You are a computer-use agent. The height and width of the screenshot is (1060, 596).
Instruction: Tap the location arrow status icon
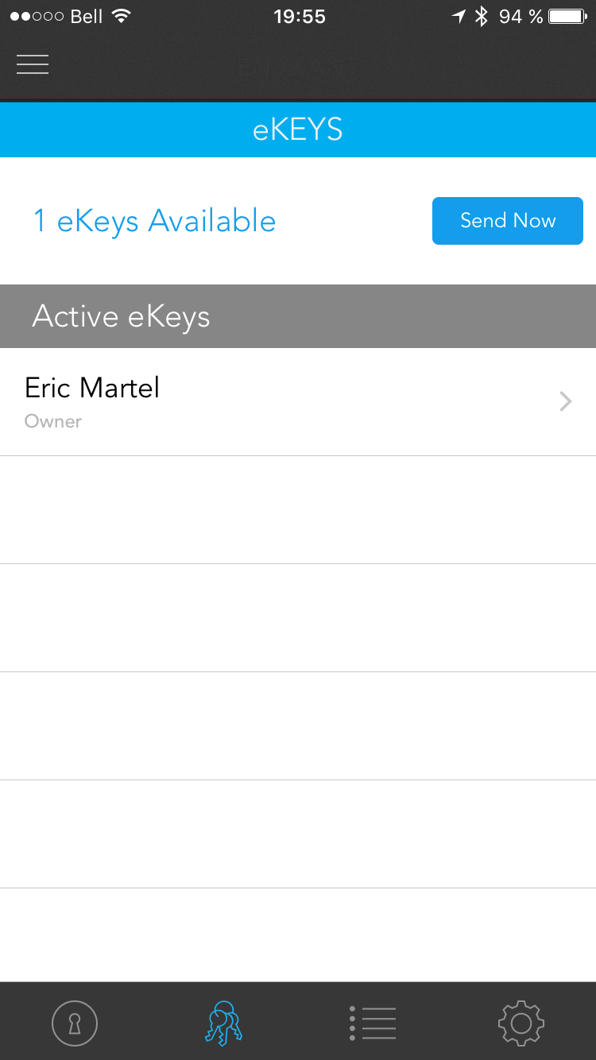459,17
